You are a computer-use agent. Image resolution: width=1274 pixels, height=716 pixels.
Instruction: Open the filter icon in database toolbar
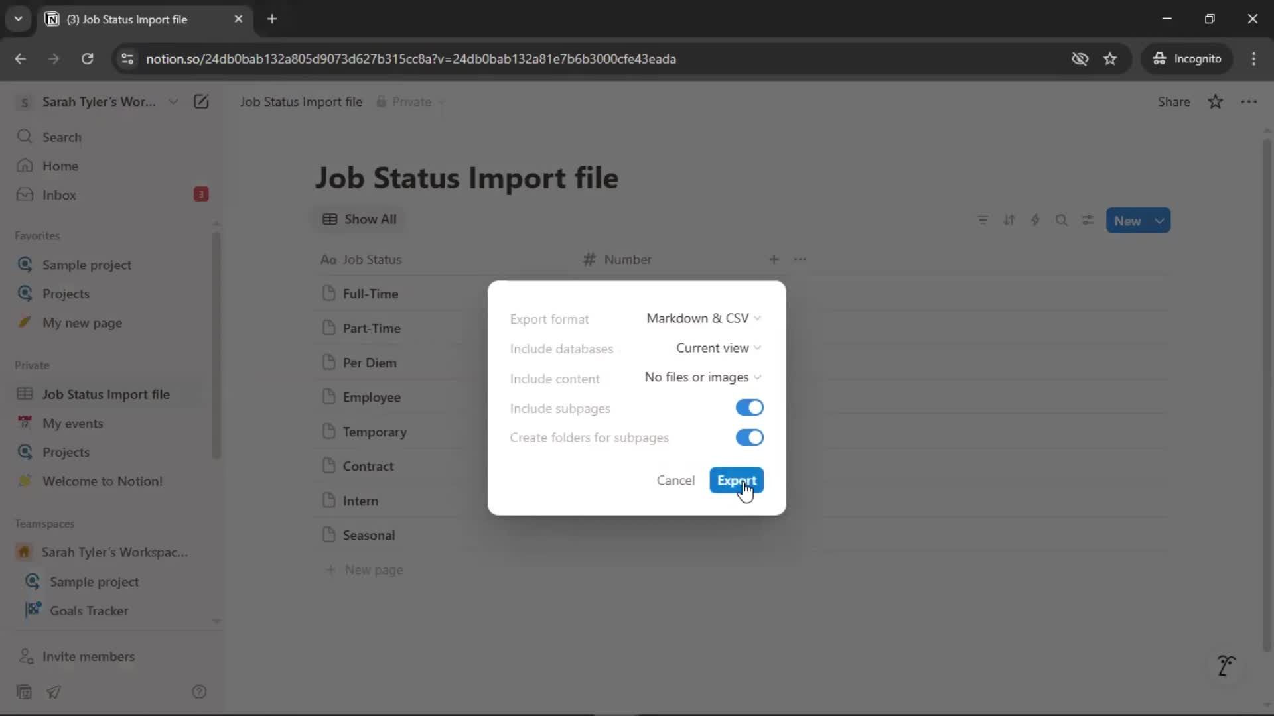[983, 221]
